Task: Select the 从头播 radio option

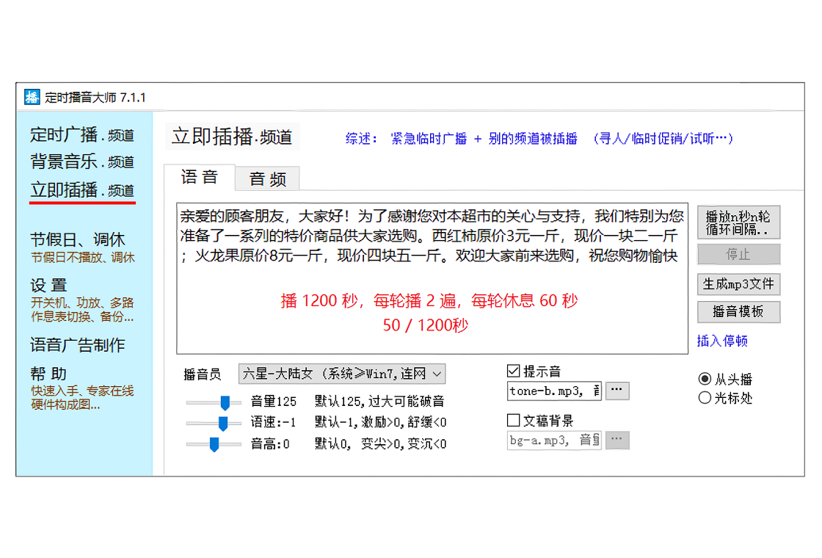Action: pyautogui.click(x=705, y=380)
